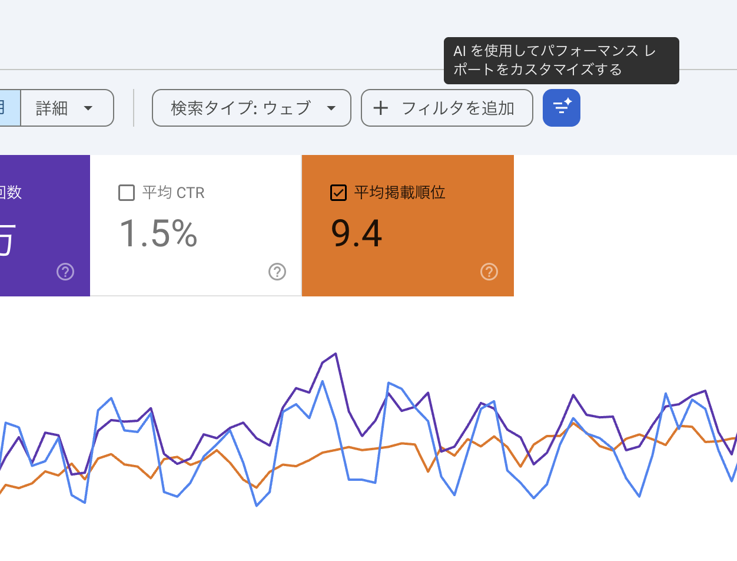Click the 1.5% value on CTR card
The width and height of the screenshot is (737, 561).
(158, 233)
